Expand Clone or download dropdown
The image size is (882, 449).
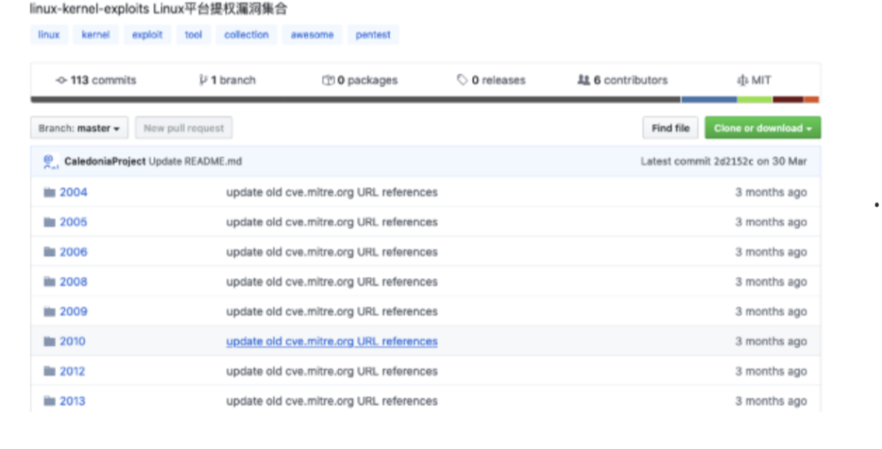point(763,128)
